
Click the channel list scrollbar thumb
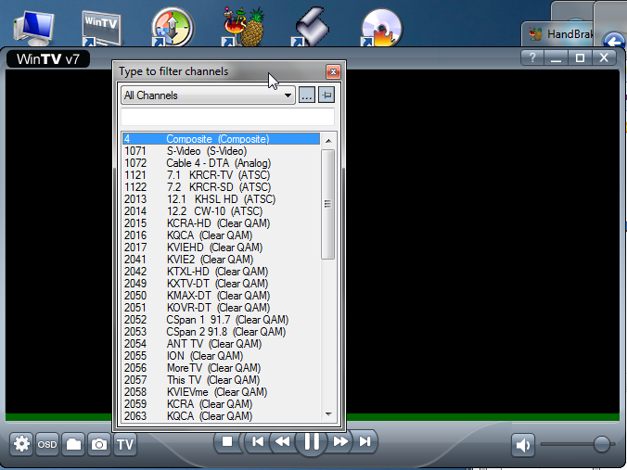[x=328, y=204]
